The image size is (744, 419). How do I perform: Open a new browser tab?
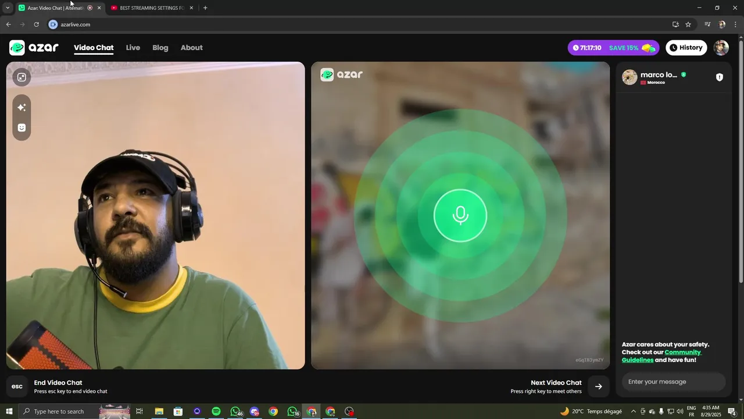pos(205,8)
